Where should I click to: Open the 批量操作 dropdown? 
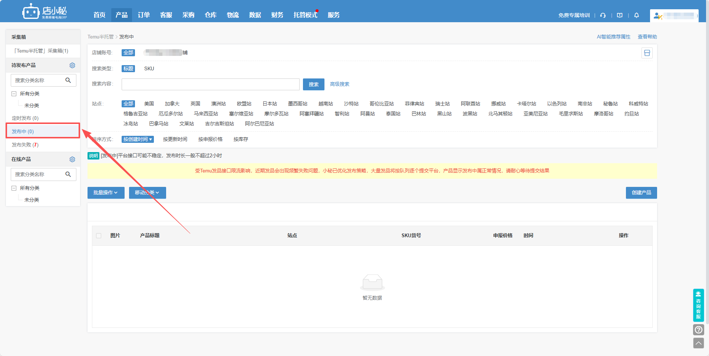tap(106, 193)
